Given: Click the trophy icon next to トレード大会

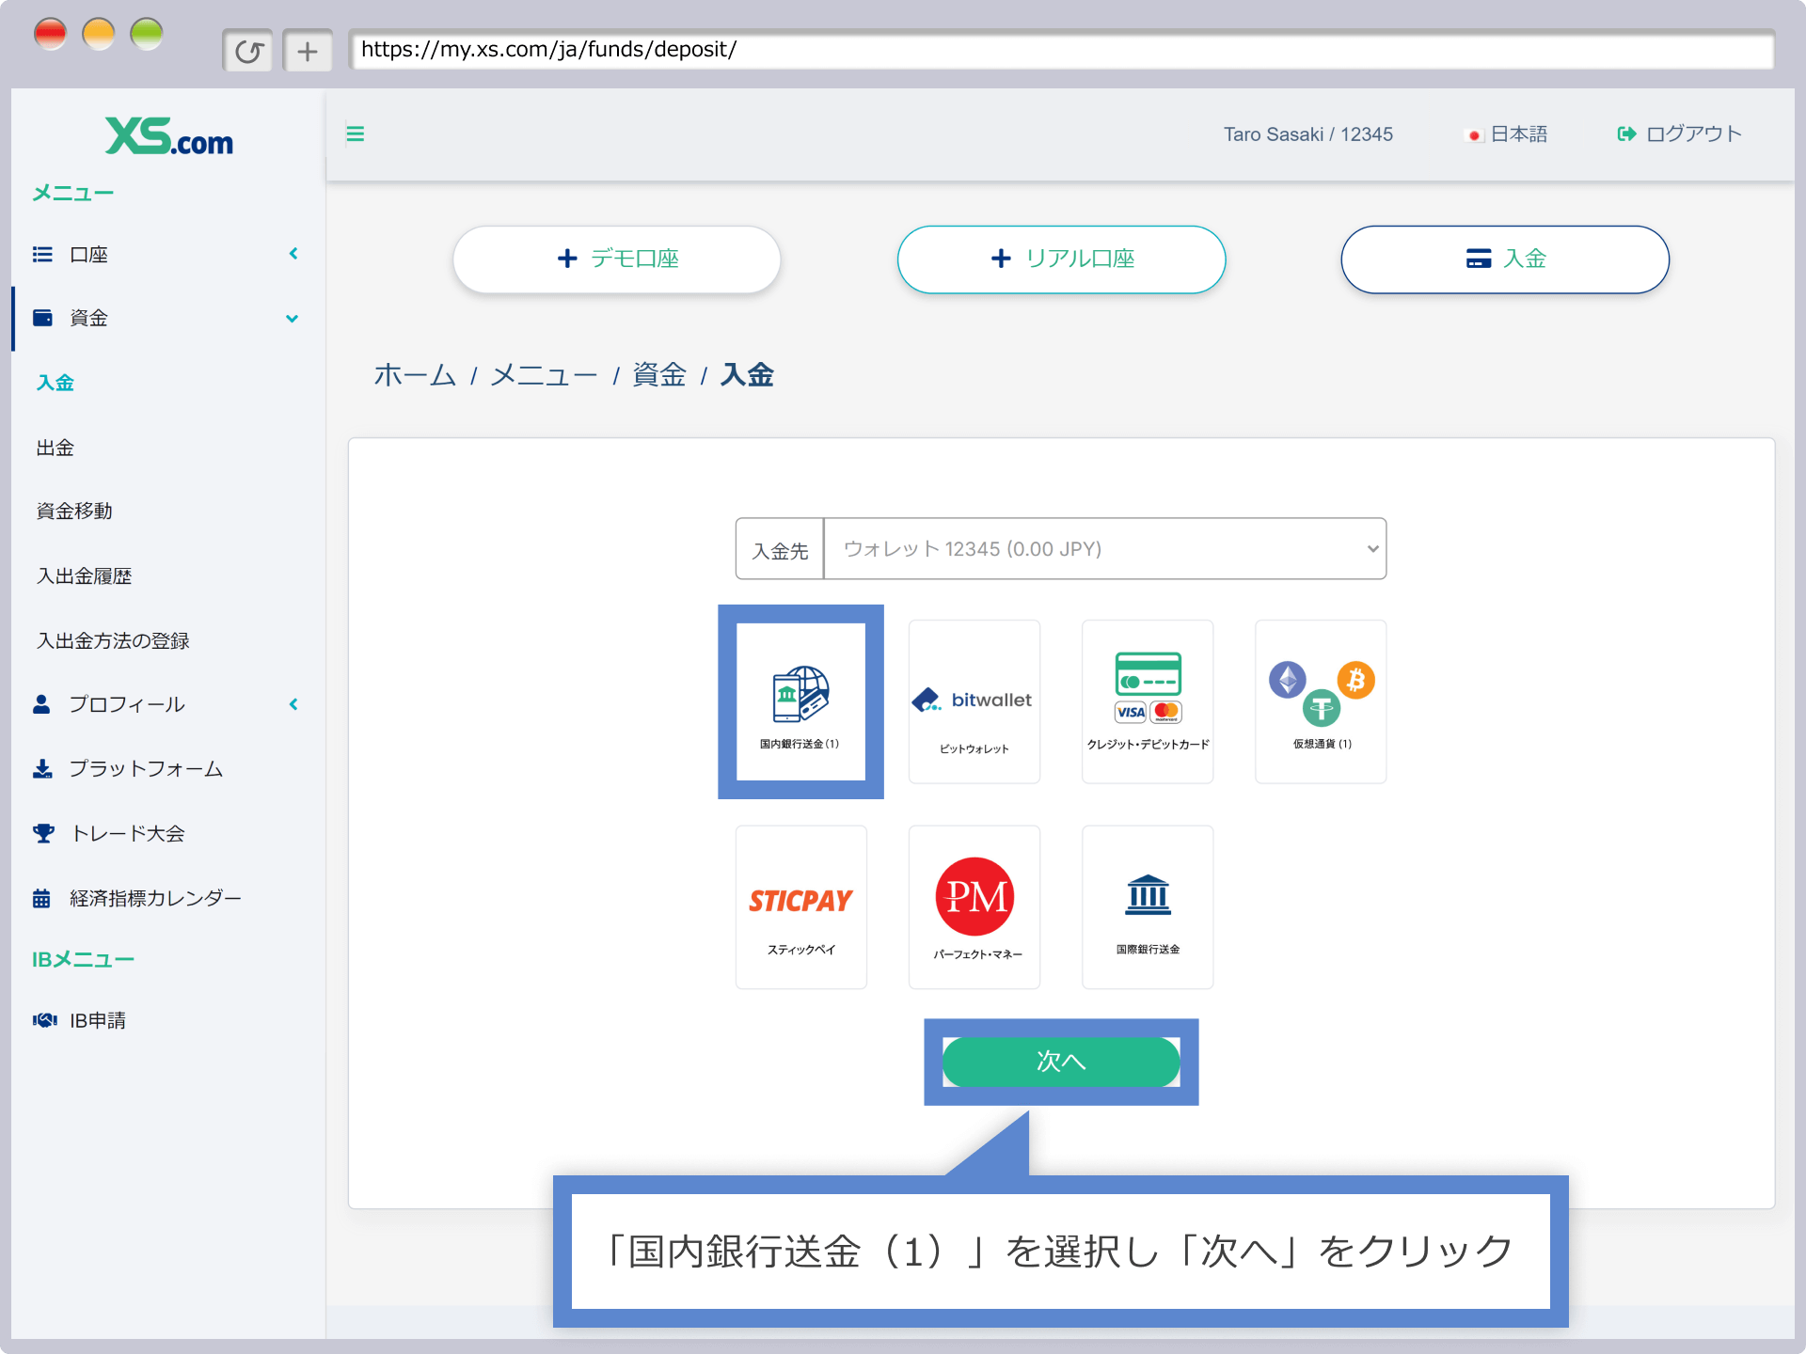Looking at the screenshot, I should [x=43, y=833].
